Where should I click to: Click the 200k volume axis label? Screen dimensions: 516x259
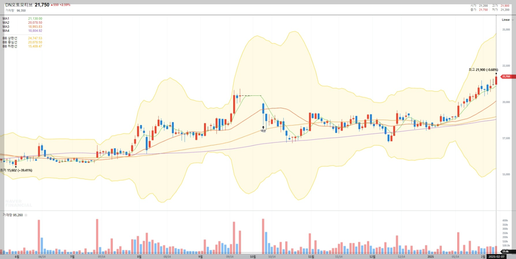click(505, 237)
